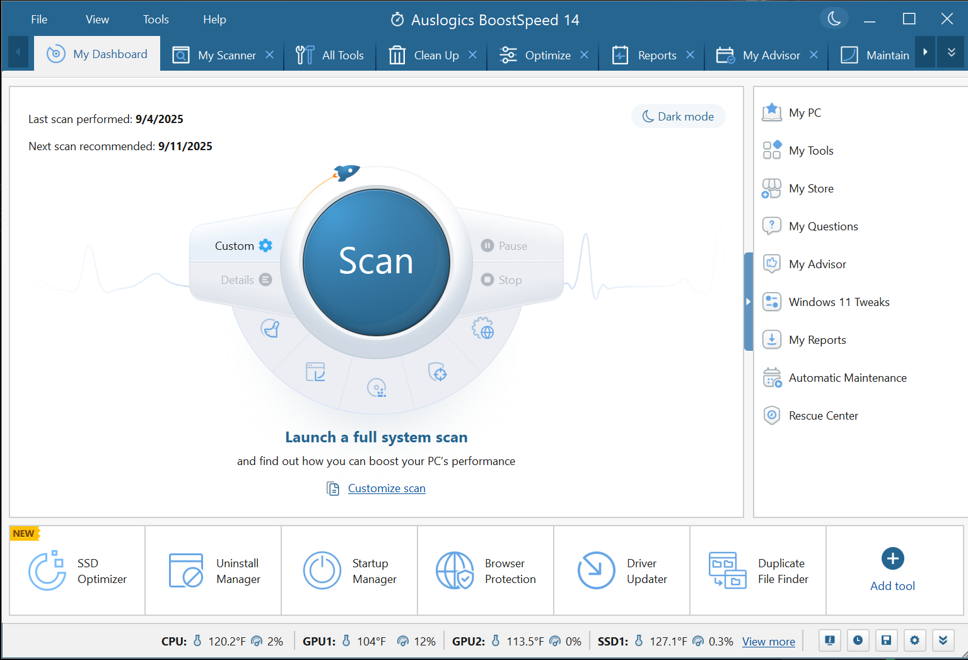Open Automatic Maintenance in sidebar

point(834,378)
